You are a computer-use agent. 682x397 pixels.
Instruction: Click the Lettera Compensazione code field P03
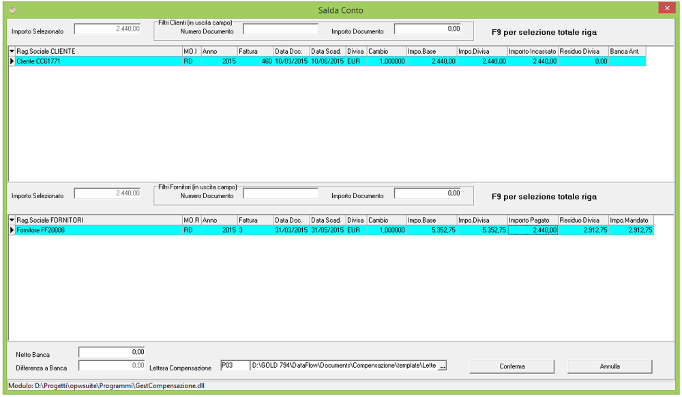(x=234, y=366)
